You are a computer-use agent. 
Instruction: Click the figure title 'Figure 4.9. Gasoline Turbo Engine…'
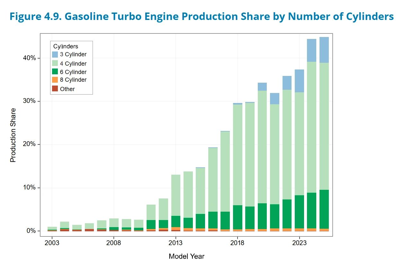(x=202, y=17)
